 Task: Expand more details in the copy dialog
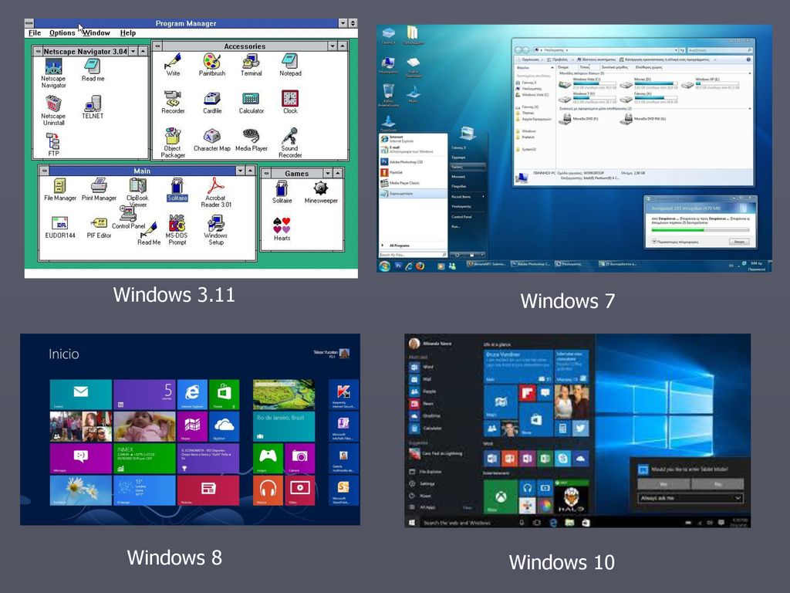tap(674, 242)
